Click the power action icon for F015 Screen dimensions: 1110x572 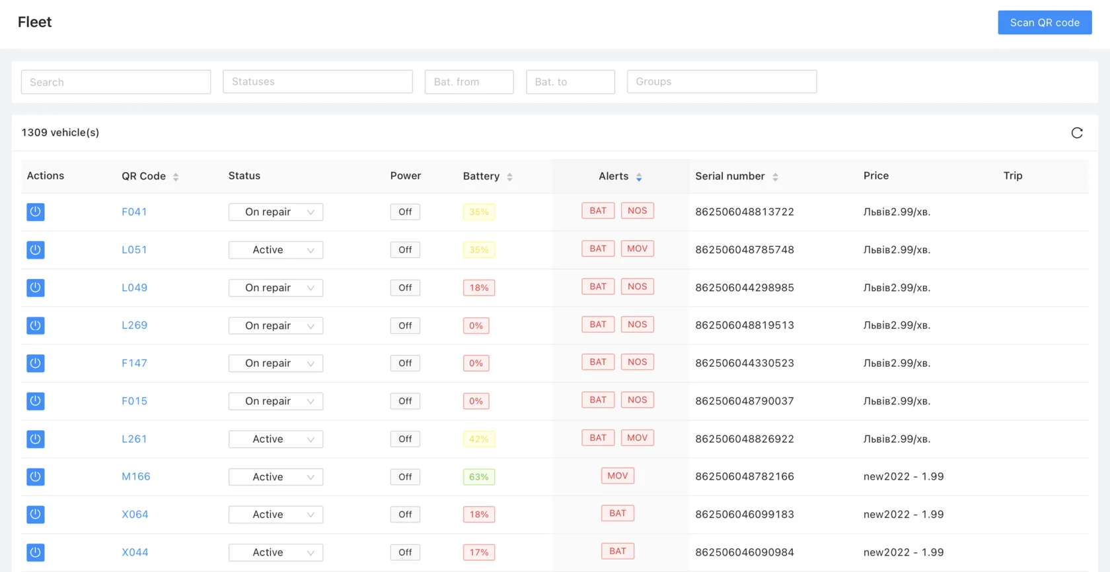pyautogui.click(x=36, y=401)
